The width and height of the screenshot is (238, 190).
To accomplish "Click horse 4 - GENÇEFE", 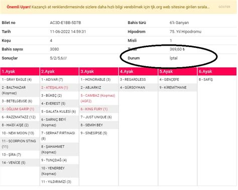I will tap(178, 80).
